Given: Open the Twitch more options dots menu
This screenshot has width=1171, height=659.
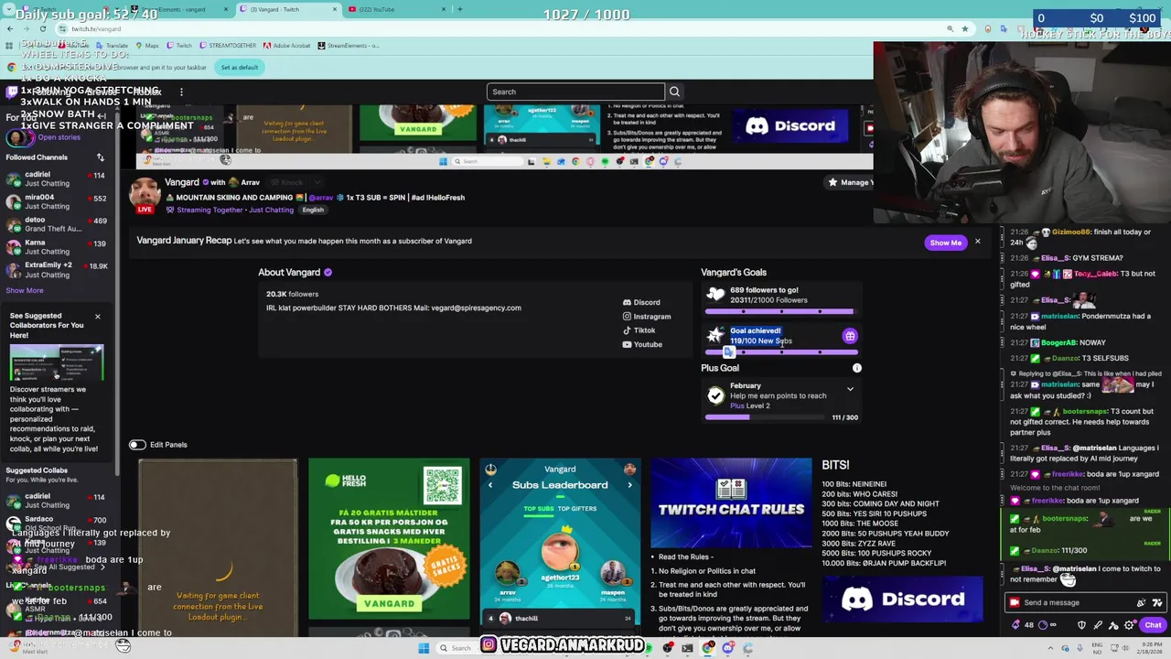Looking at the screenshot, I should 181,92.
